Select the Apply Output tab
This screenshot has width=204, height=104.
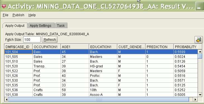[15, 26]
